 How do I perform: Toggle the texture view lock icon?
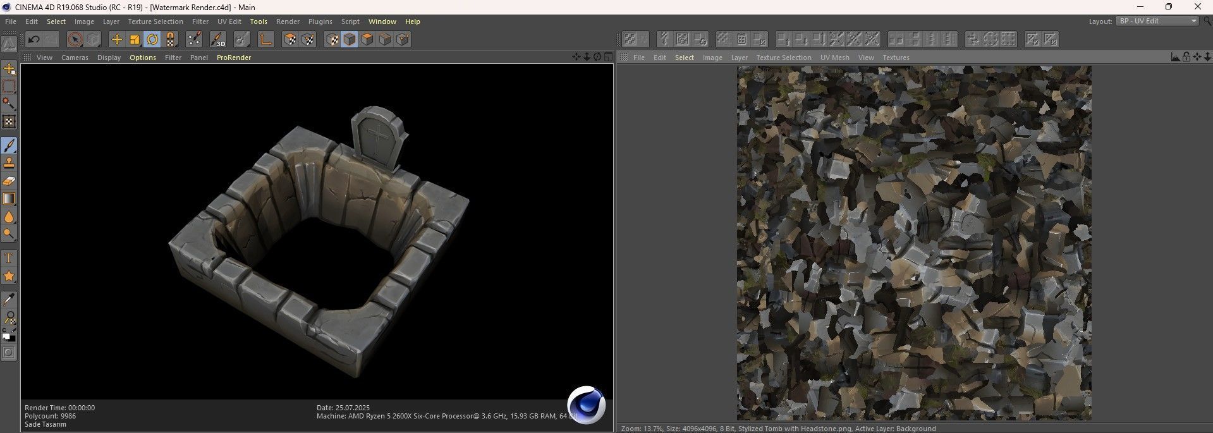click(1186, 57)
